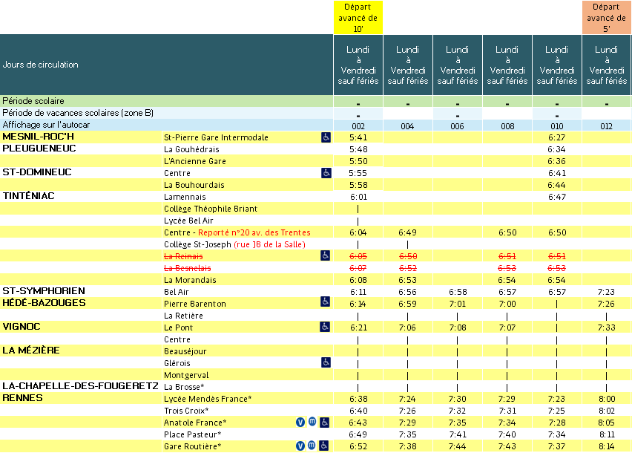
Task: Click the 'Place Pasteur*' stop name
Action: [193, 434]
